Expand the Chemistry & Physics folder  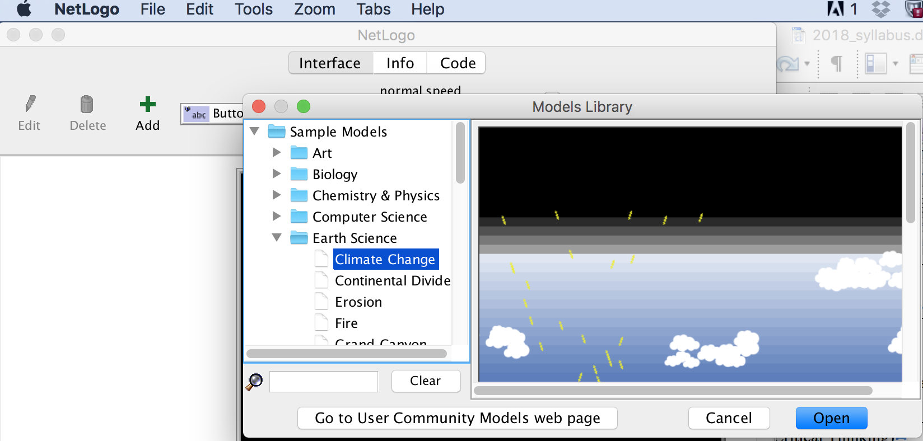tap(277, 195)
